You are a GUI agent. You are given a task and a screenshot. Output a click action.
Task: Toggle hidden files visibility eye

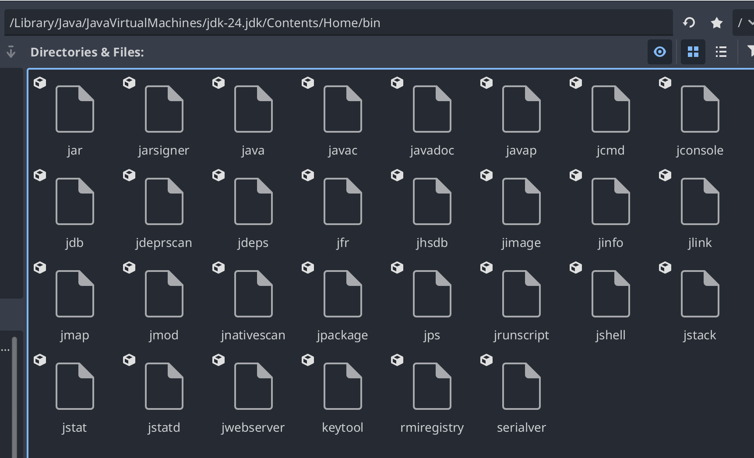[x=660, y=52]
